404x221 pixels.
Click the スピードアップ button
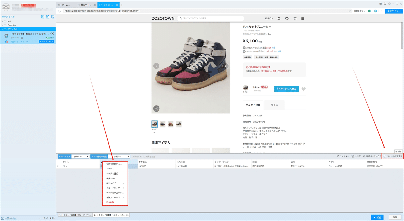[46, 42]
